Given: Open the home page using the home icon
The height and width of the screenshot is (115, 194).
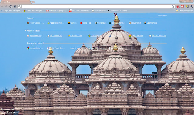Looking at the screenshot, I should point(15,6).
